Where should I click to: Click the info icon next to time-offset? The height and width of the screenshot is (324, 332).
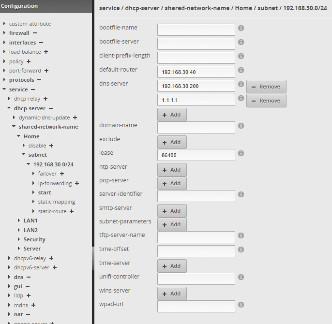pos(241,250)
